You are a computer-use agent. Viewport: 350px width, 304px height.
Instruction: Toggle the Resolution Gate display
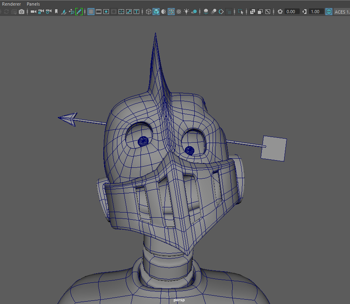(x=106, y=12)
